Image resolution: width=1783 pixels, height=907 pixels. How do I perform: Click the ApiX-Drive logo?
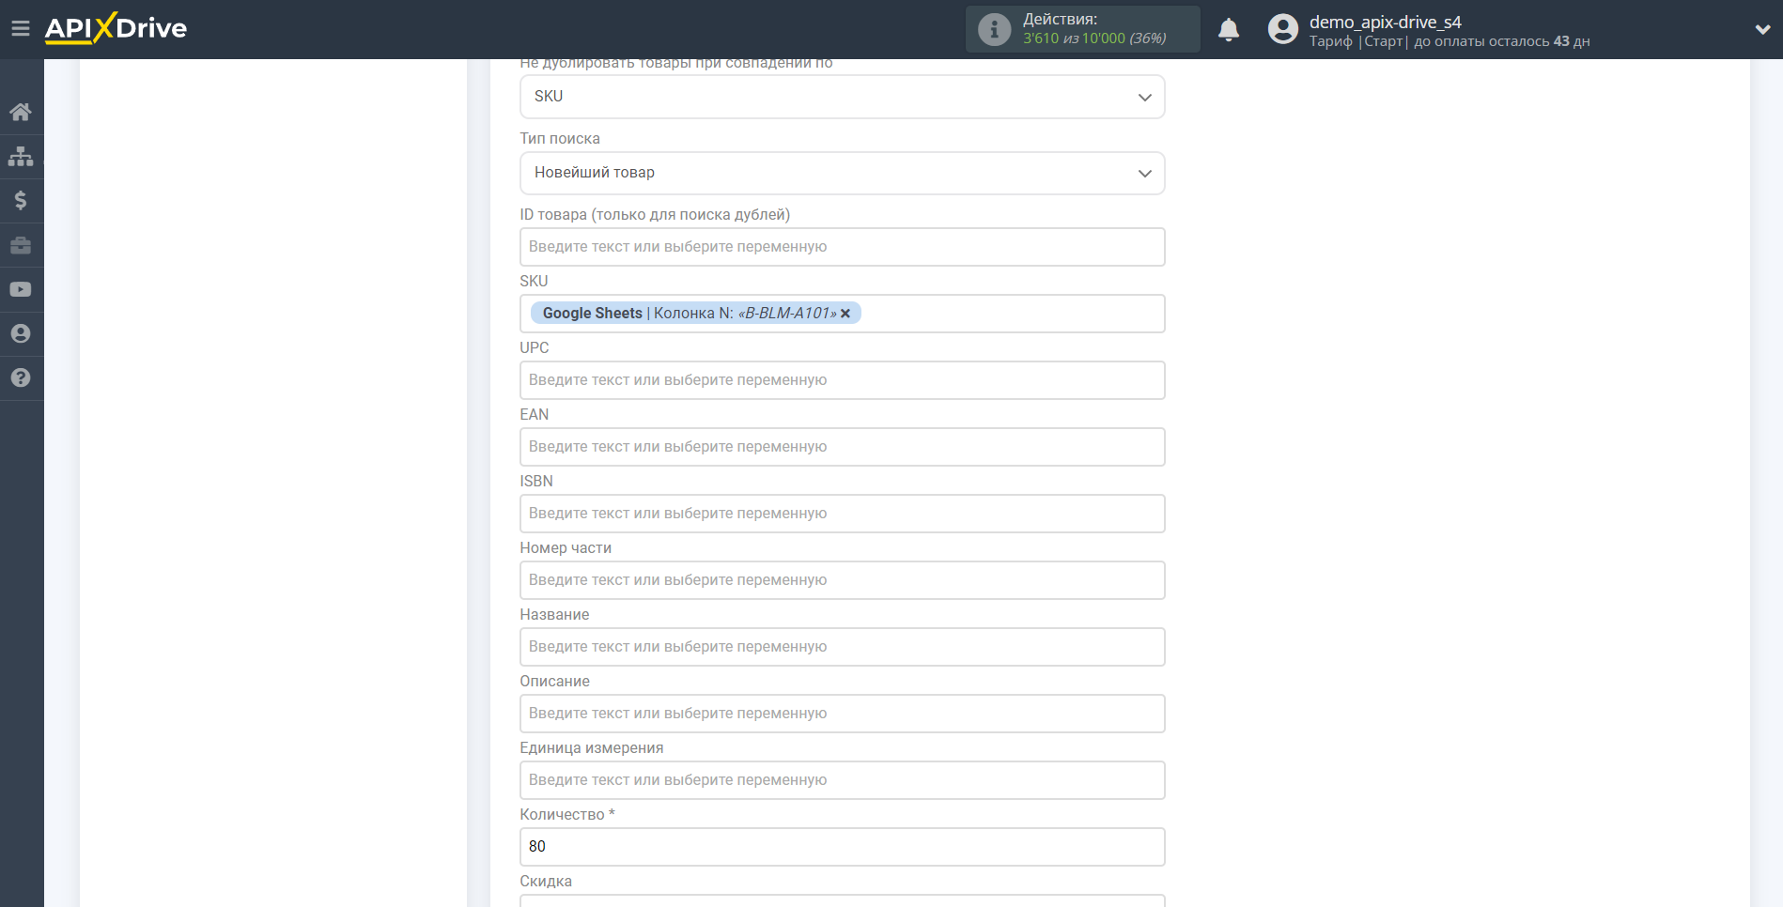click(x=116, y=28)
